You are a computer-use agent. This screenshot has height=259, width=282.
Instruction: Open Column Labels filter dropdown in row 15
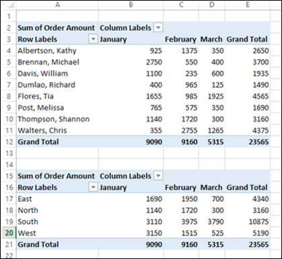pyautogui.click(x=158, y=176)
